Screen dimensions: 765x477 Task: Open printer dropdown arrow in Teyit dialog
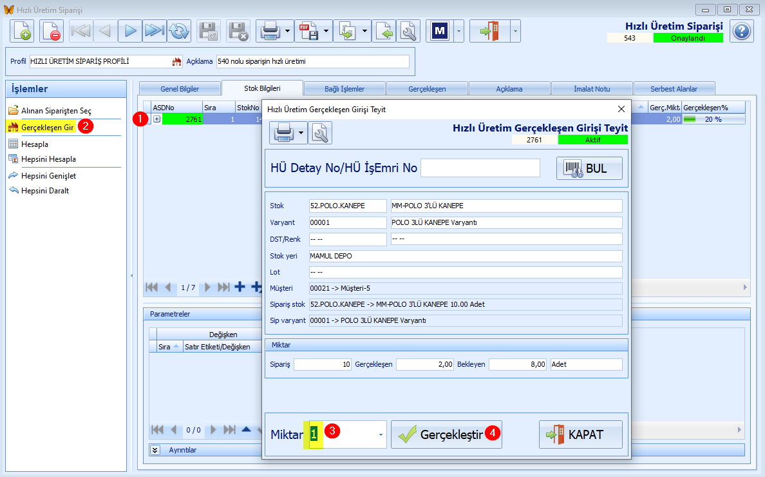tap(301, 133)
